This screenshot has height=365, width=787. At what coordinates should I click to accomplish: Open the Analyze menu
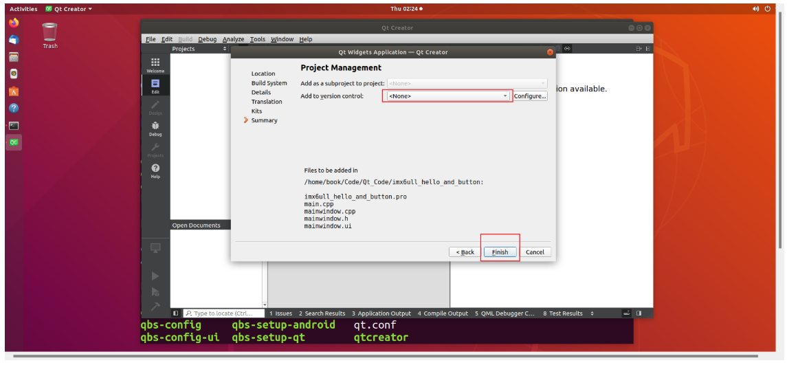(x=234, y=39)
